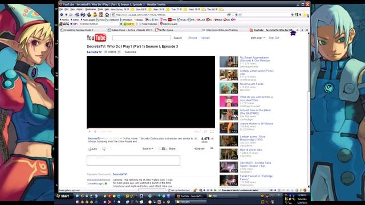Screen dimensions: 365x205
Task: Click the YouTube search input field
Action: [x=141, y=38]
